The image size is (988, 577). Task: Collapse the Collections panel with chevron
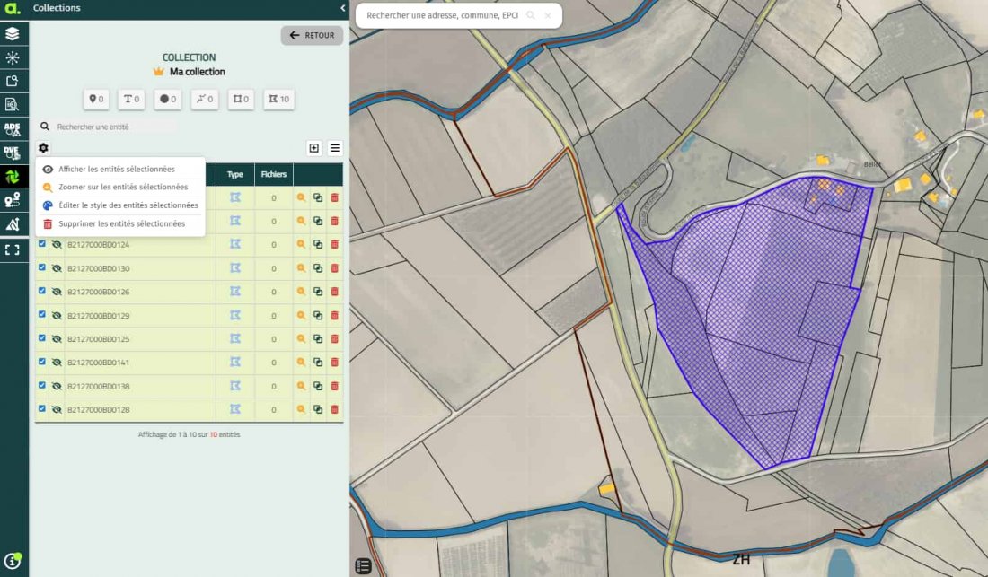tap(342, 8)
